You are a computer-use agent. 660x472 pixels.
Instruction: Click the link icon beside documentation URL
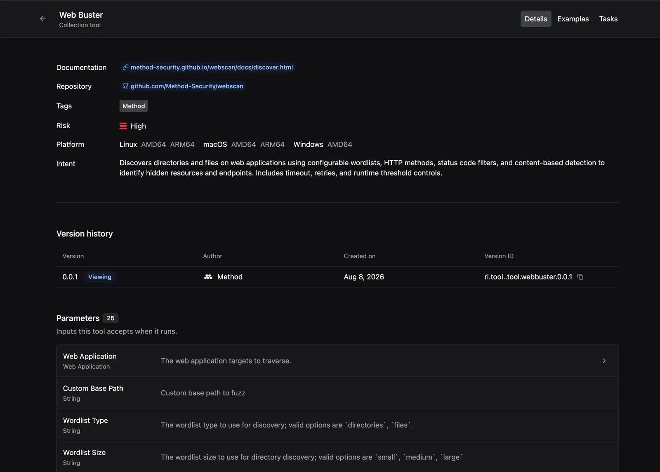(125, 67)
